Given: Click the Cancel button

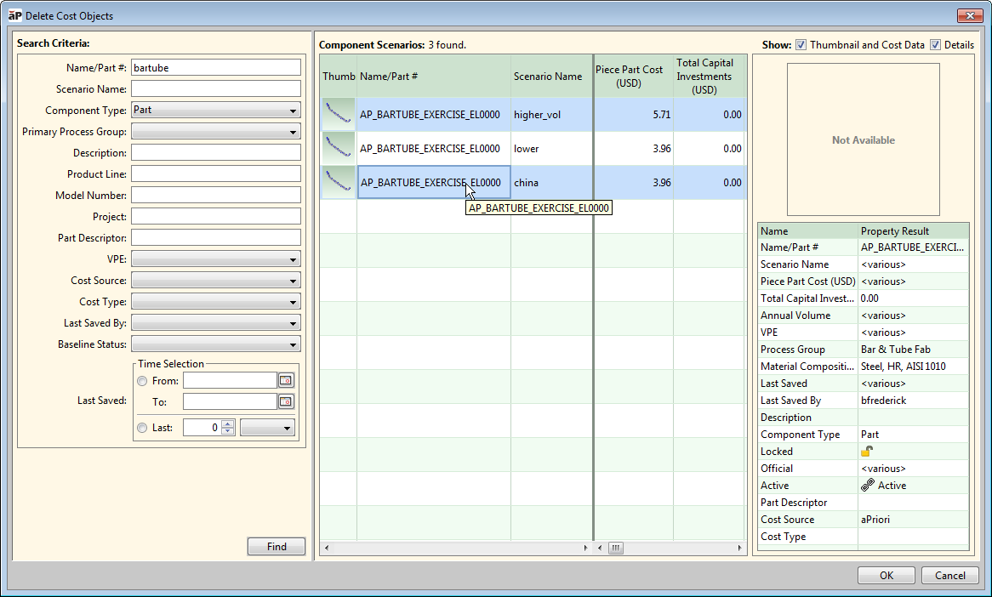Looking at the screenshot, I should click(x=949, y=576).
